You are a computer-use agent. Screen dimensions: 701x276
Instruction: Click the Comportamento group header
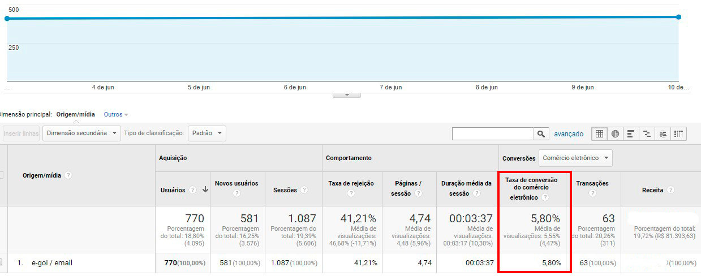(x=349, y=158)
